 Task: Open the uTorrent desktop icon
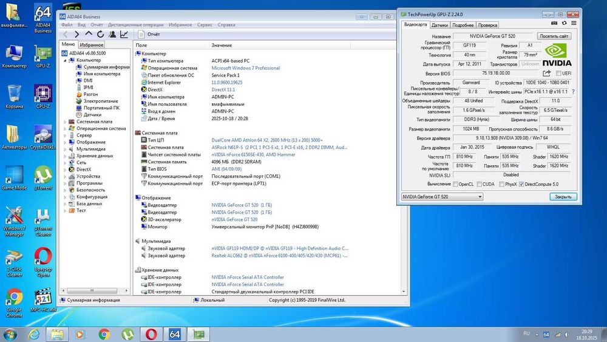[43, 178]
